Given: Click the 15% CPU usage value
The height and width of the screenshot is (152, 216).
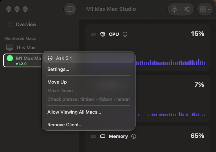Looking at the screenshot, I should (198, 34).
